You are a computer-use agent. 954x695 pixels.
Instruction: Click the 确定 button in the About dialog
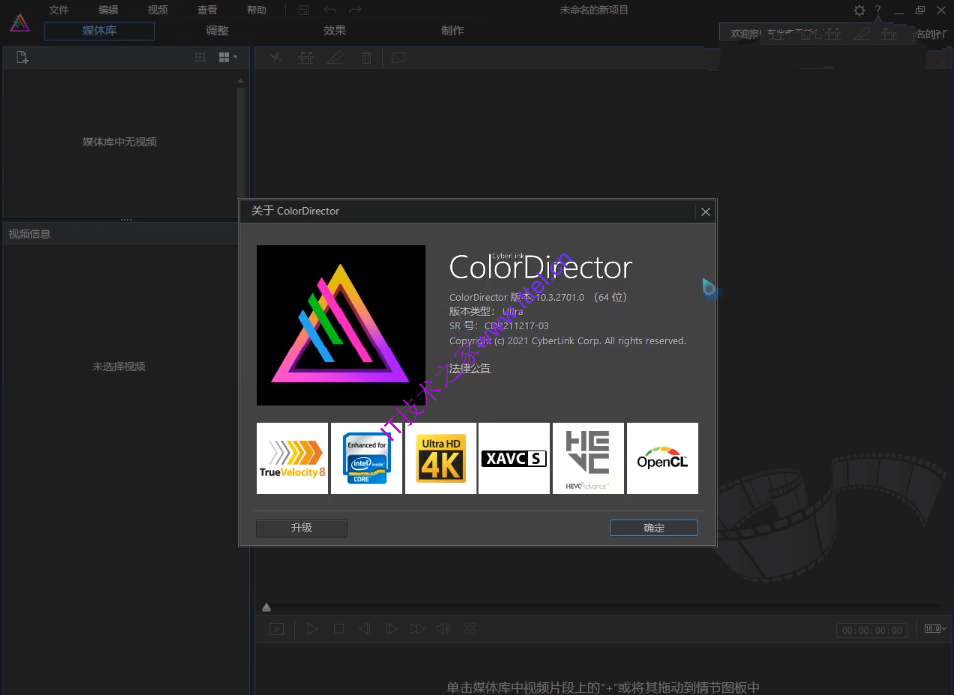654,528
